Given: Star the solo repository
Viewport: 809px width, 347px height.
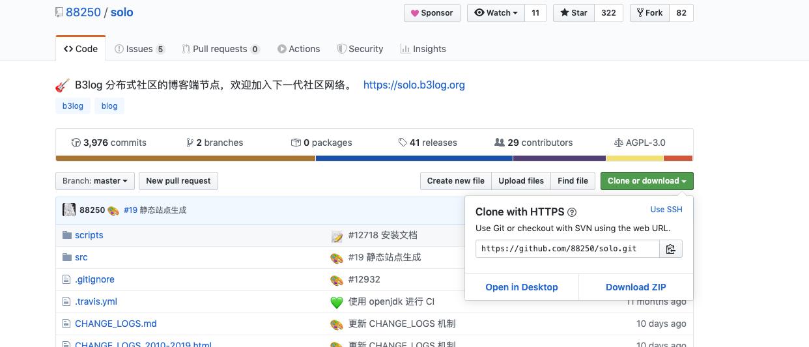Looking at the screenshot, I should click(x=573, y=13).
